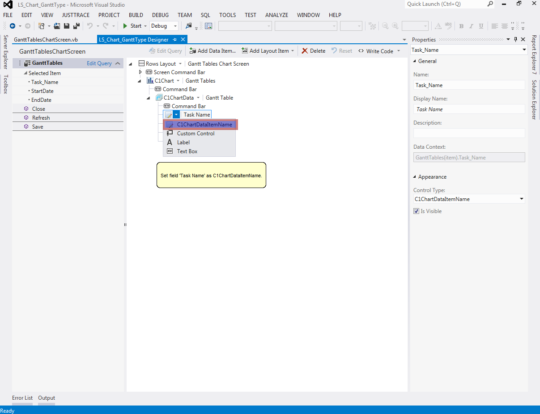Open the ANALYZE menu
The height and width of the screenshot is (414, 540).
coord(276,15)
